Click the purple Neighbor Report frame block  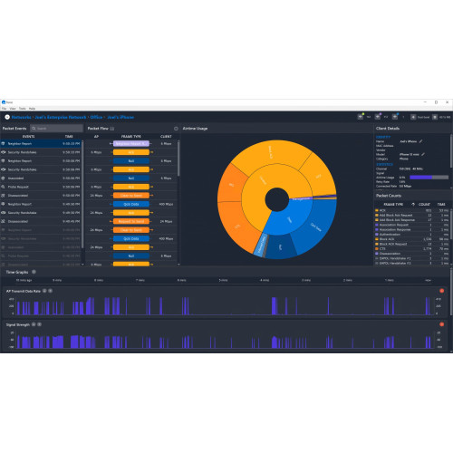(x=131, y=143)
